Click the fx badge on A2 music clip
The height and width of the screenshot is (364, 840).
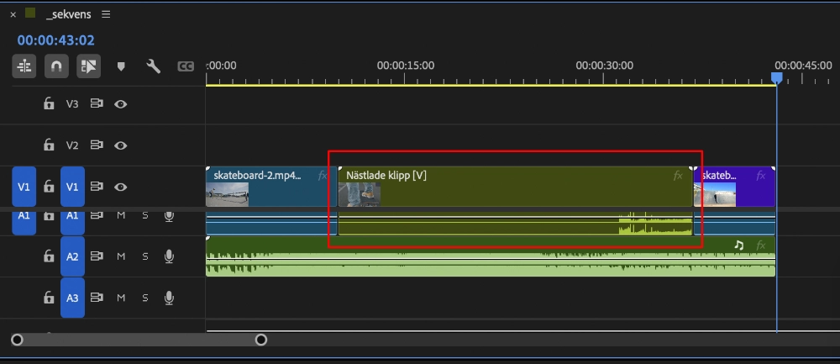tap(761, 245)
